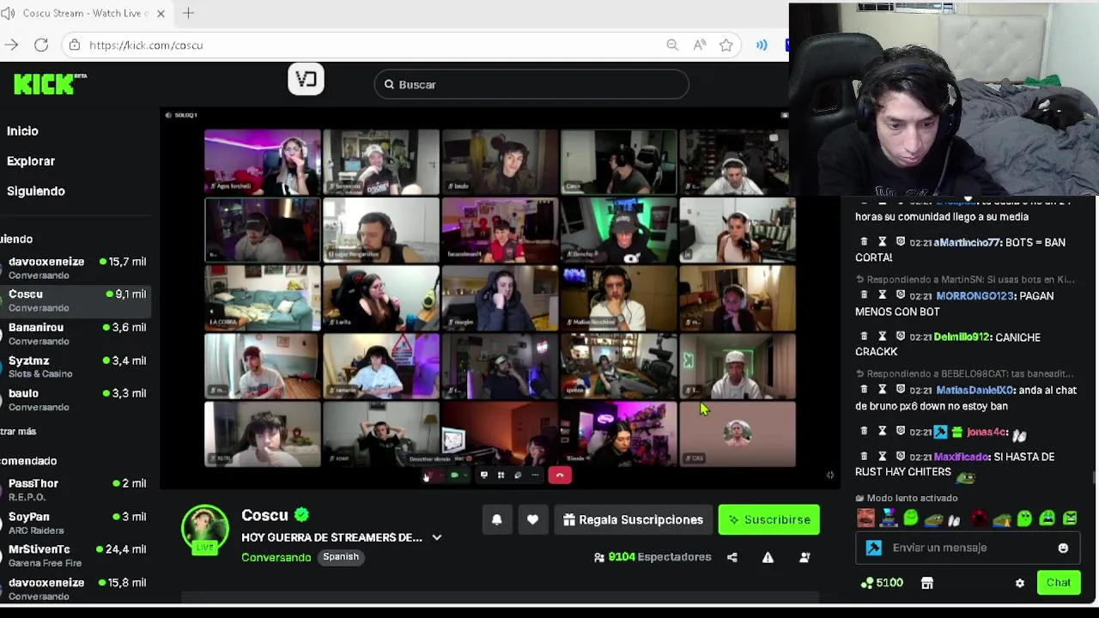The image size is (1099, 618).
Task: Toggle the microphone mute button in call
Action: [429, 476]
